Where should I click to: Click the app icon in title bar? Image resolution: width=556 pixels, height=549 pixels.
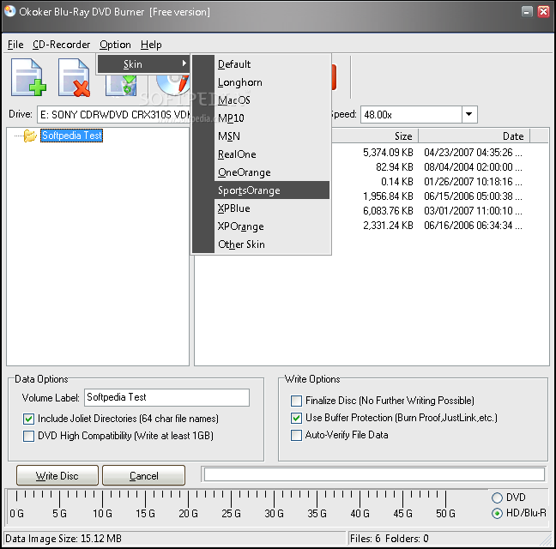pos(10,11)
